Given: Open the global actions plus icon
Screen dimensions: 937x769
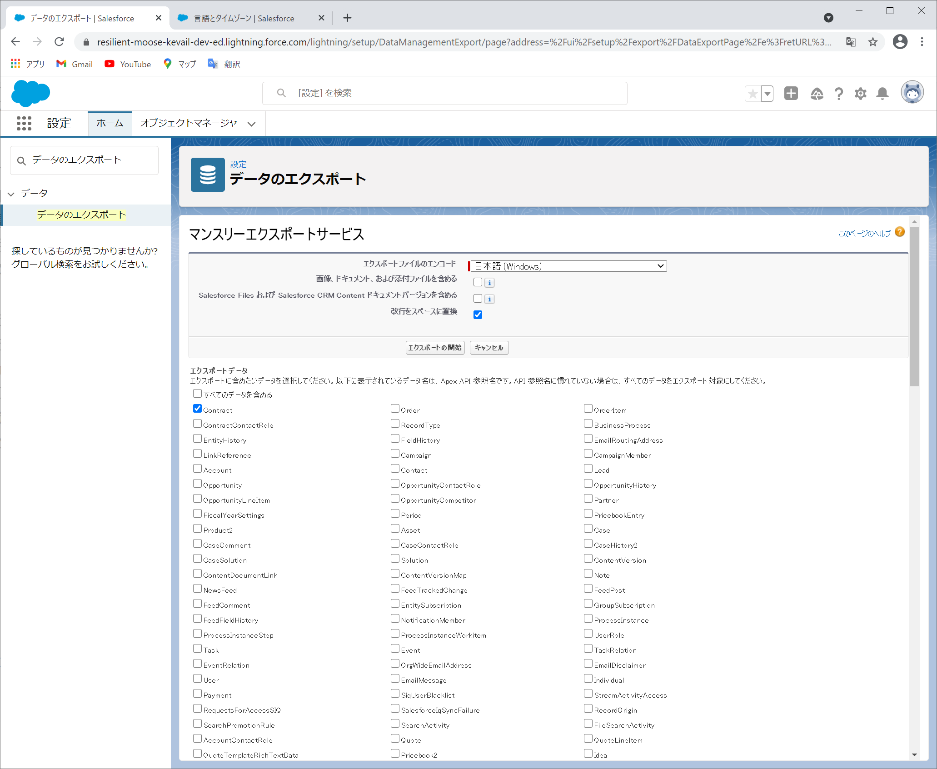Looking at the screenshot, I should pos(791,94).
